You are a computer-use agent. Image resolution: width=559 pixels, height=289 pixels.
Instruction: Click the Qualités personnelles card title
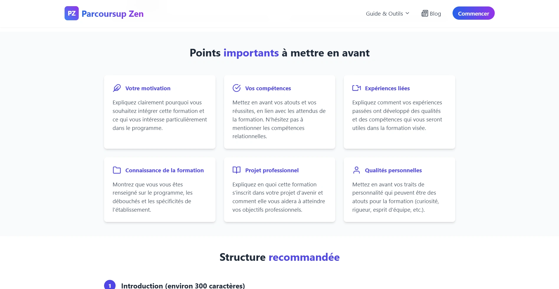tap(393, 170)
